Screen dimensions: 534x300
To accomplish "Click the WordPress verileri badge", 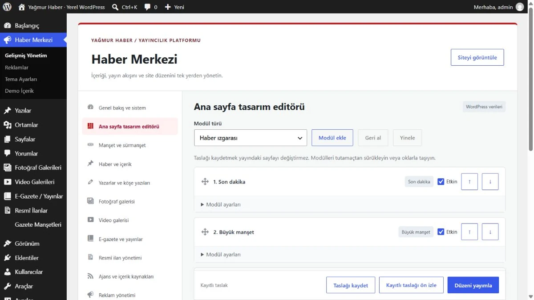I will point(484,107).
